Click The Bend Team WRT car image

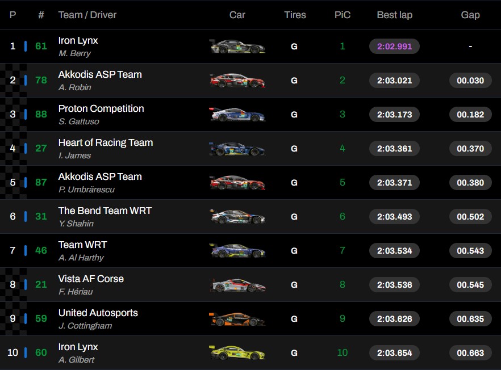coord(237,217)
